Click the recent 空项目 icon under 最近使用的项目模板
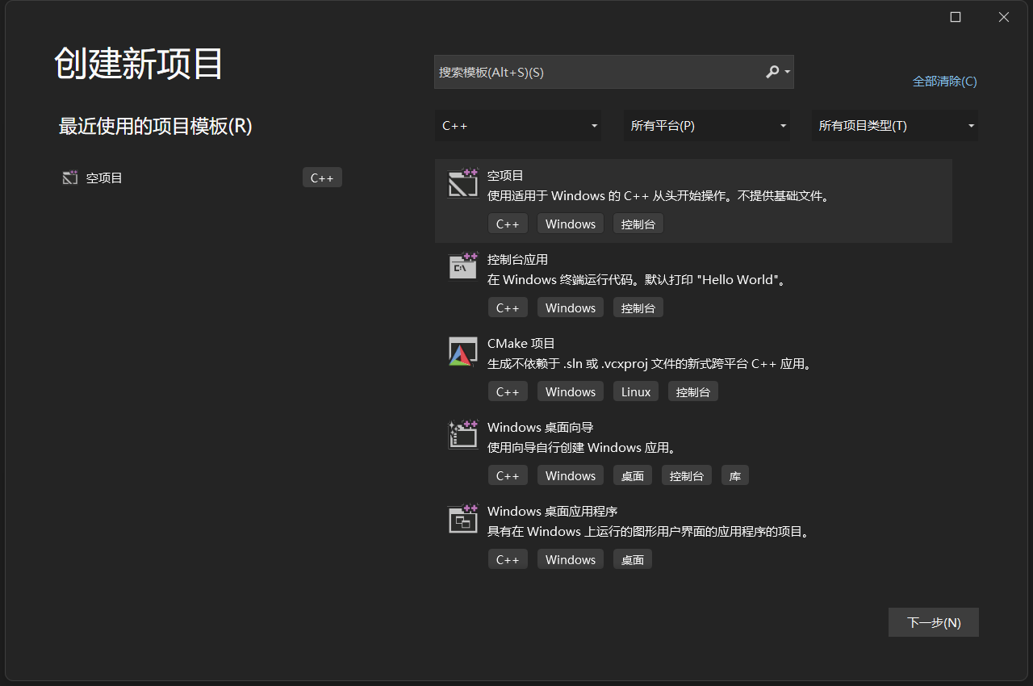This screenshot has width=1033, height=686. point(70,178)
